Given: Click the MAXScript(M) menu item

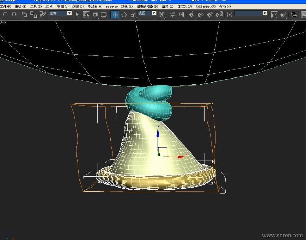Looking at the screenshot, I should pos(206,6).
